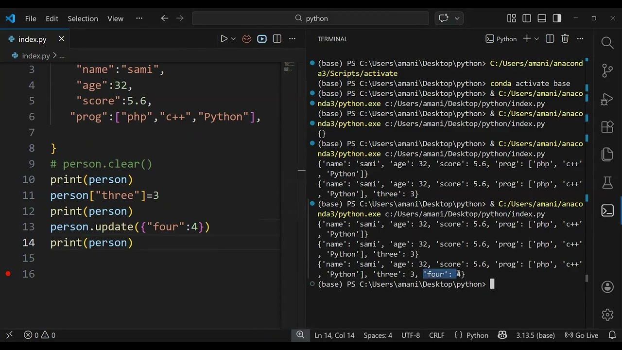The width and height of the screenshot is (622, 350).
Task: Change the UTF-8 encoding
Action: pos(411,335)
